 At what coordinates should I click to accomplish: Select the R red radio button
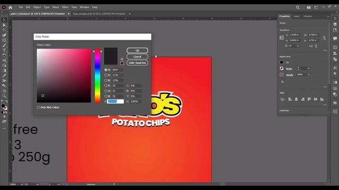(106, 85)
